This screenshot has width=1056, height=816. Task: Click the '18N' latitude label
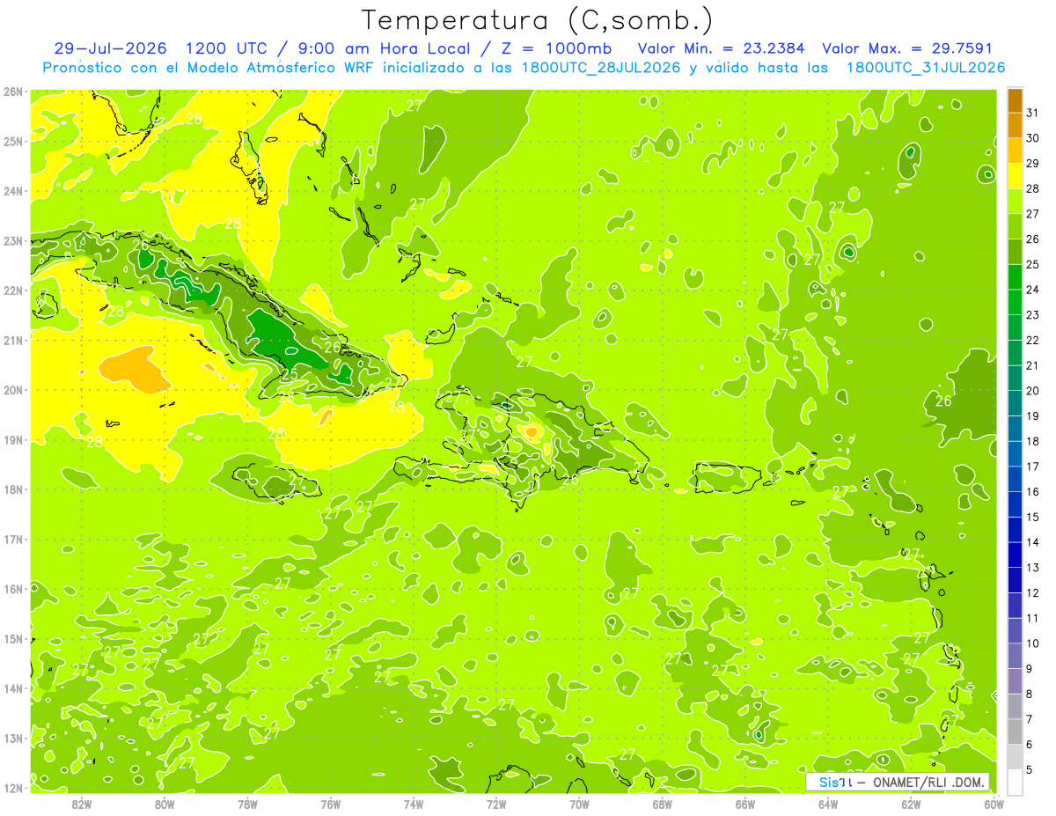pos(13,489)
